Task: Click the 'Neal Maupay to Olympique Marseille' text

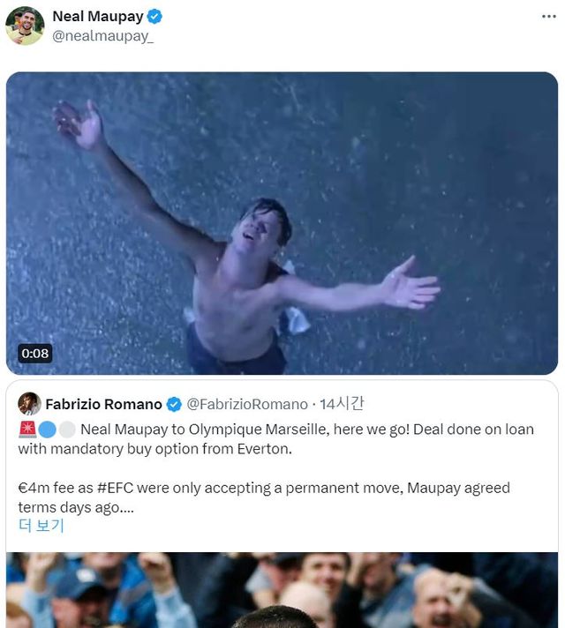Action: pyautogui.click(x=221, y=430)
